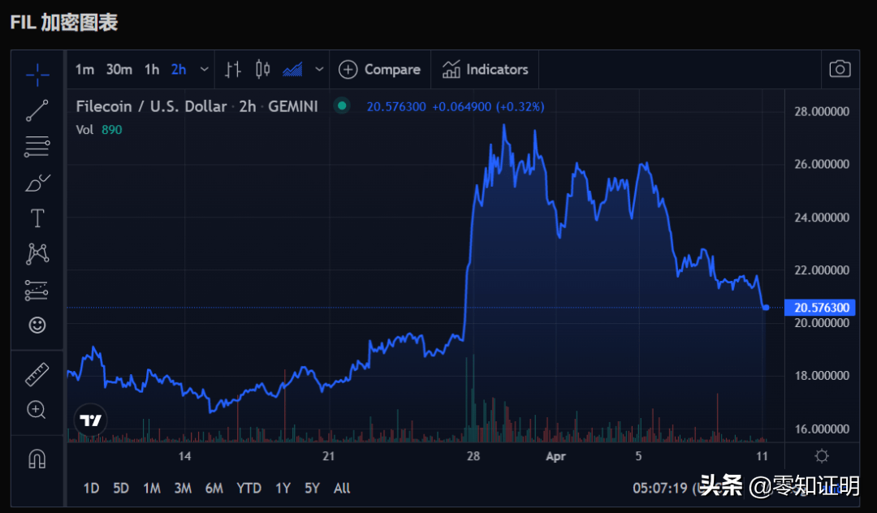Open the horizontal lines Fibonacci tool
Image resolution: width=877 pixels, height=513 pixels.
[37, 146]
